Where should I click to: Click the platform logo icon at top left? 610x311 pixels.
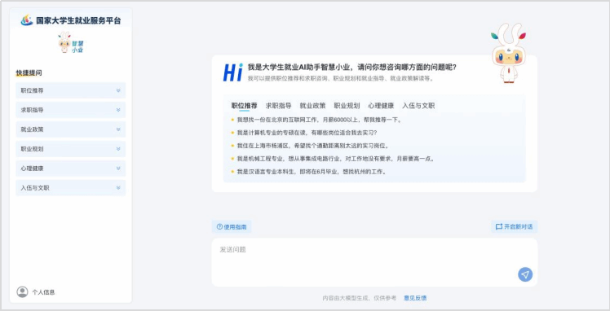point(27,20)
